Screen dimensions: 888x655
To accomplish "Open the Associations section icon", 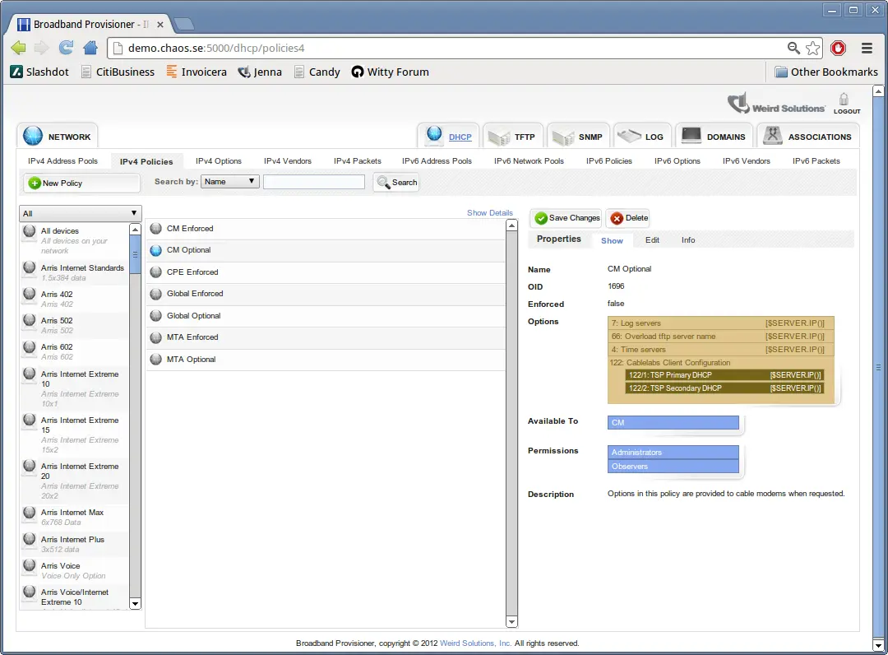I will coord(771,136).
